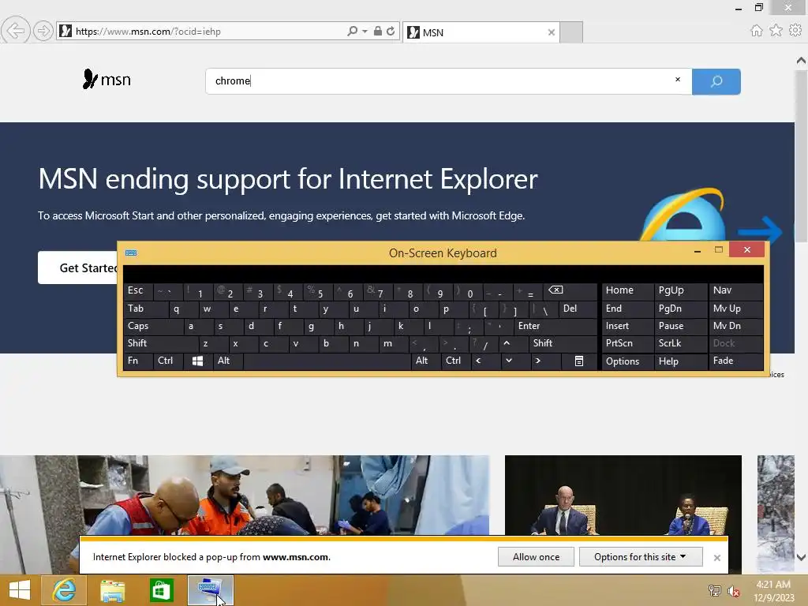Clear the search box with the X

click(678, 80)
